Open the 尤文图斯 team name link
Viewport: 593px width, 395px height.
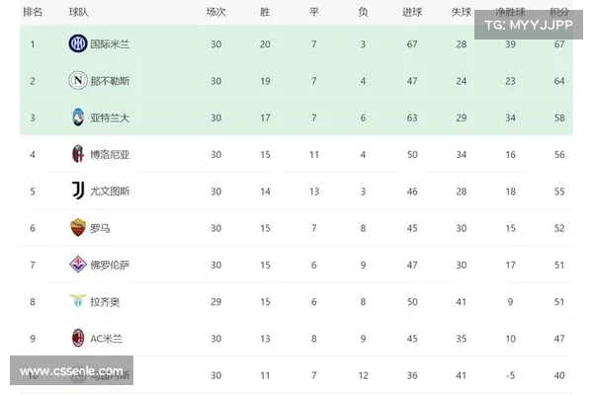tap(110, 192)
